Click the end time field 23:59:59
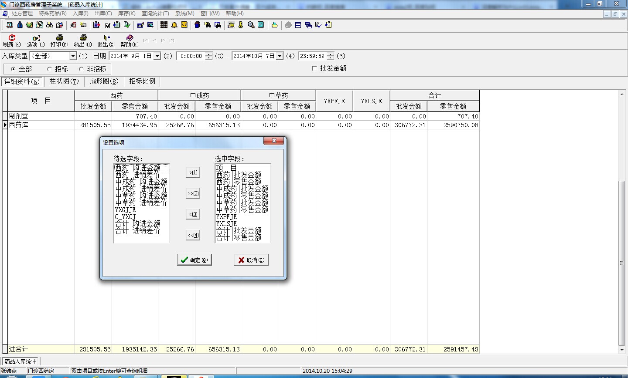The width and height of the screenshot is (628, 378). point(312,56)
